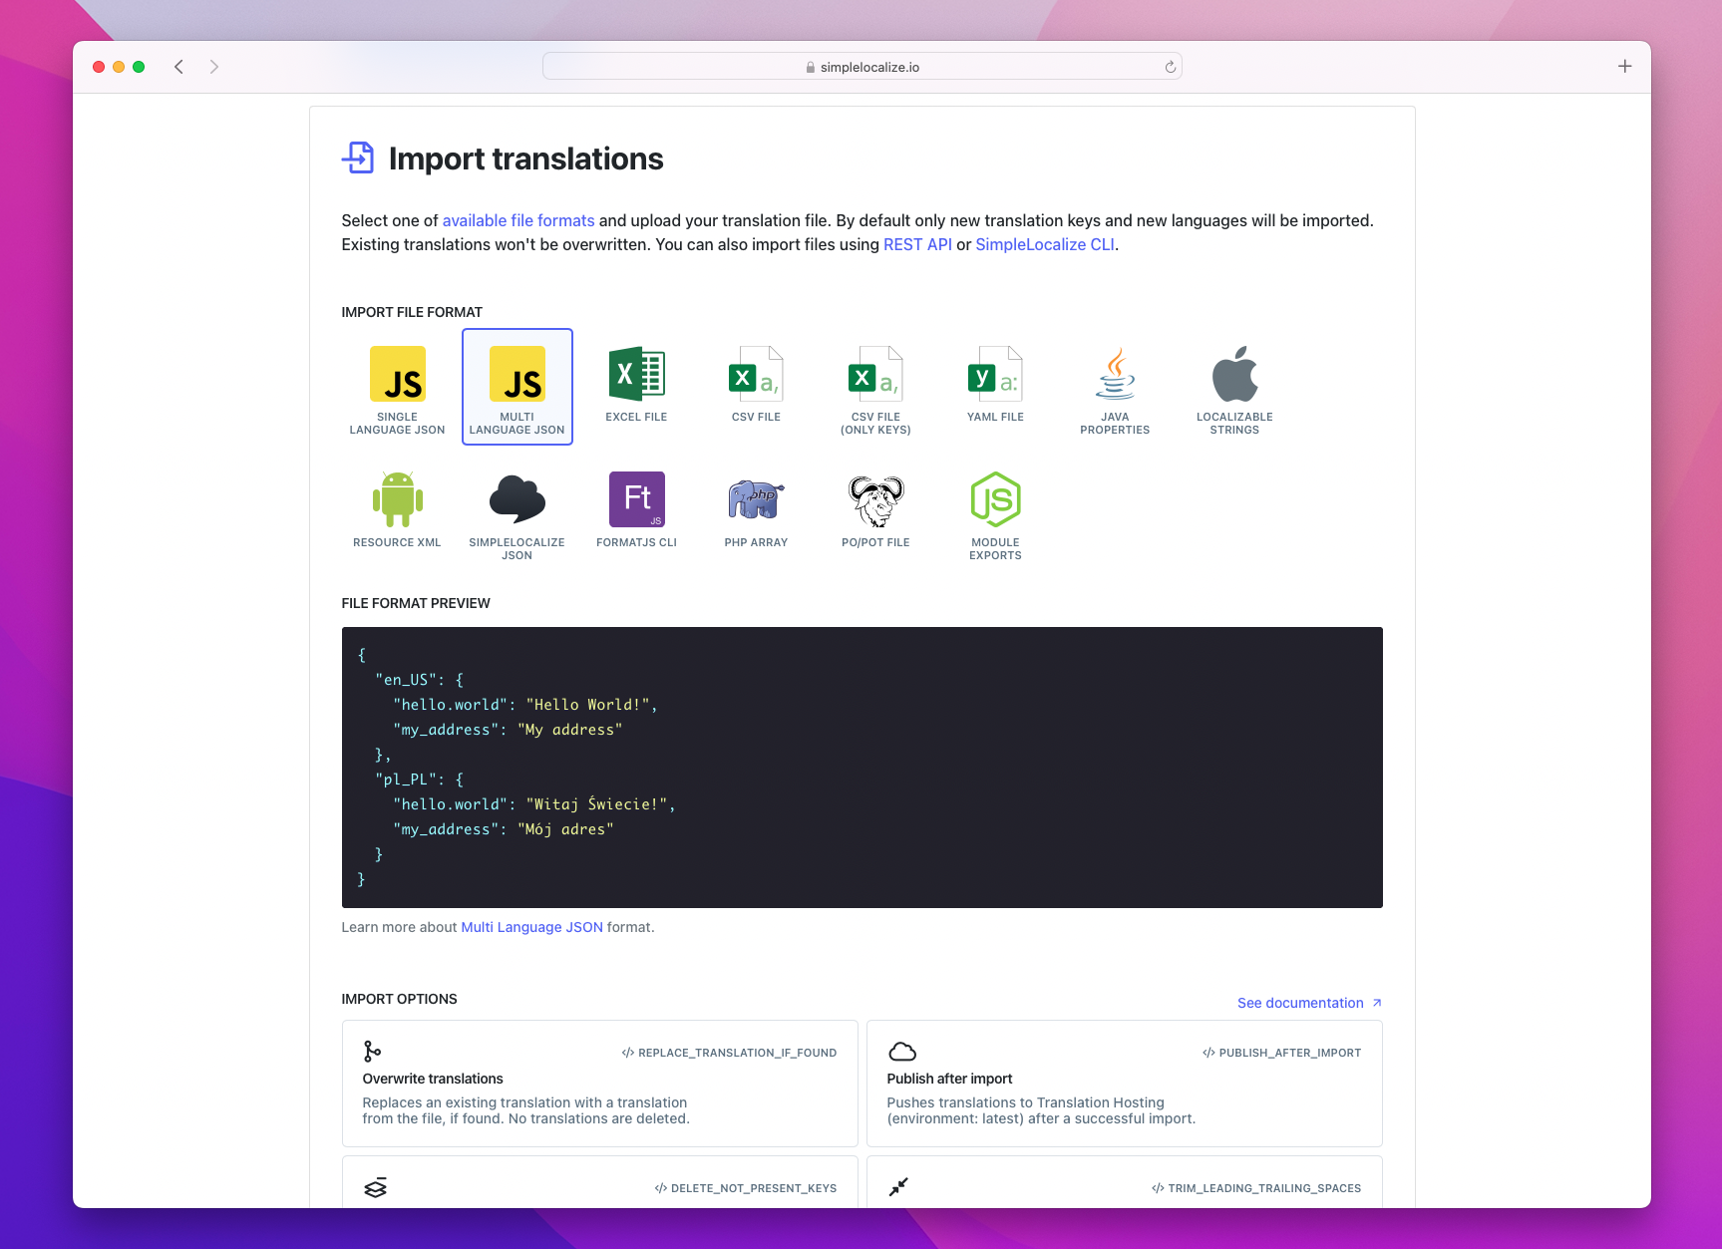Select Single Language JSON format
Image resolution: width=1722 pixels, height=1249 pixels.
397,387
